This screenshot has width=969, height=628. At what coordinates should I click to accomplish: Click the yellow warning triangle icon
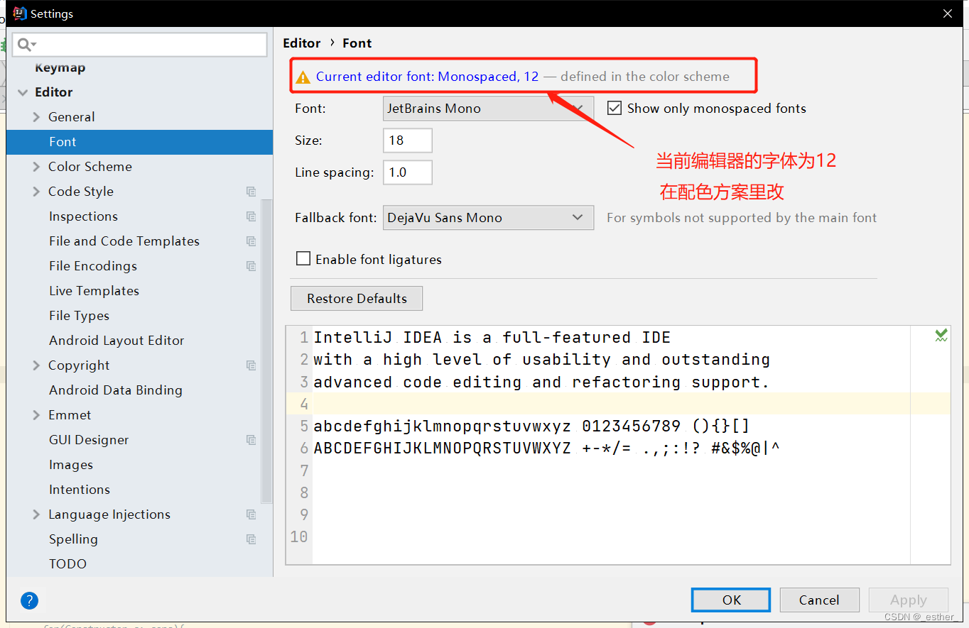[x=303, y=77]
